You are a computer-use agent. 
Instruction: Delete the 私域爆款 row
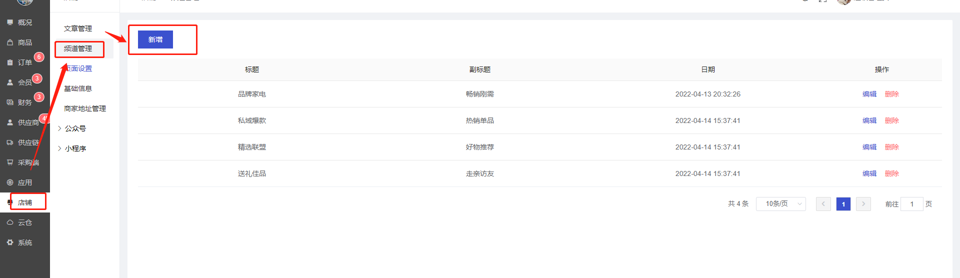892,120
